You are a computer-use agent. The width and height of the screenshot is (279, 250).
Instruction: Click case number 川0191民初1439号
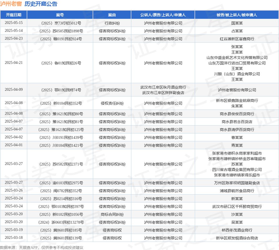tap(61, 138)
